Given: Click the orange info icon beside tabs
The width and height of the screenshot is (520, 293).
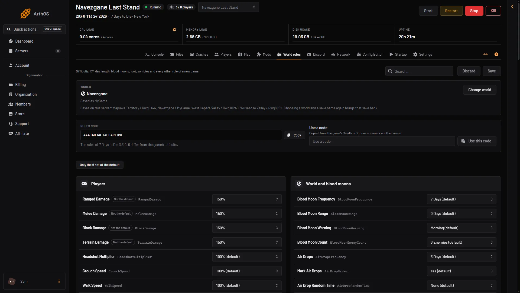Looking at the screenshot, I should click(x=496, y=54).
